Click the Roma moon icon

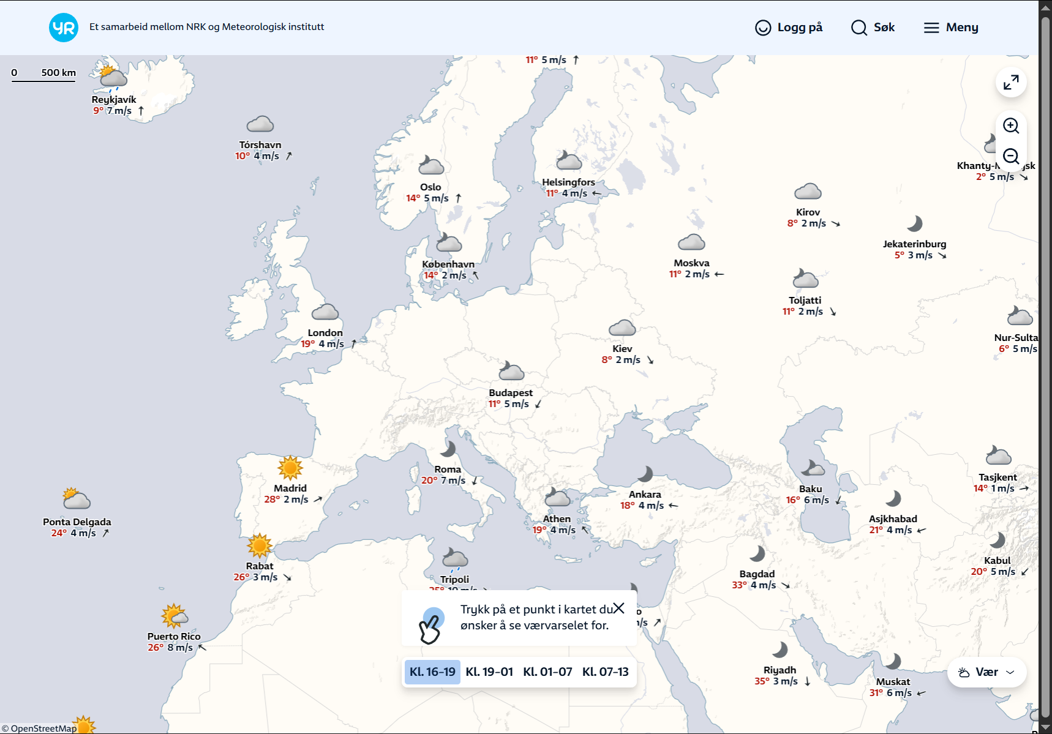tap(448, 449)
